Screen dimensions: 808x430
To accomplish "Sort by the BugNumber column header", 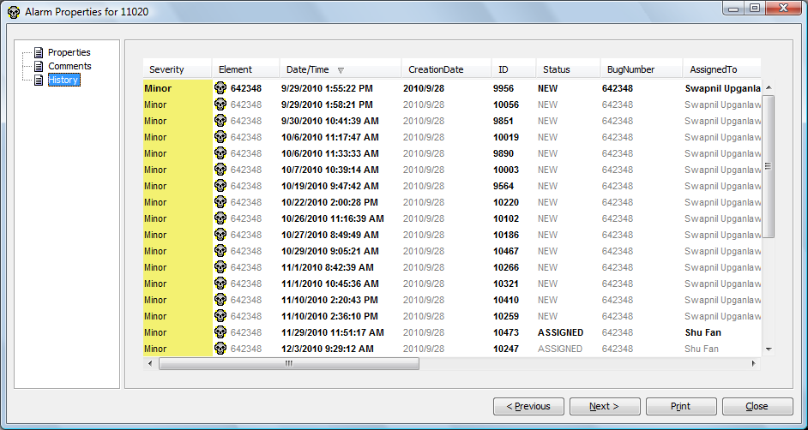I will pos(642,69).
